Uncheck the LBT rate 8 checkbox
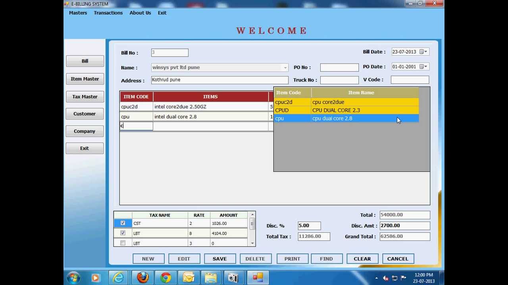508x285 pixels. 123,233
